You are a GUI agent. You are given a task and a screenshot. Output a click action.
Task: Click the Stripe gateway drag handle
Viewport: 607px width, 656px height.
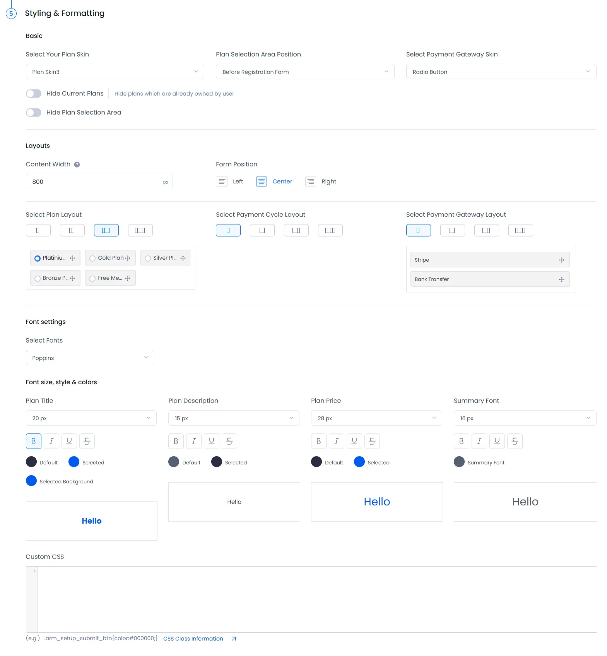click(x=561, y=260)
